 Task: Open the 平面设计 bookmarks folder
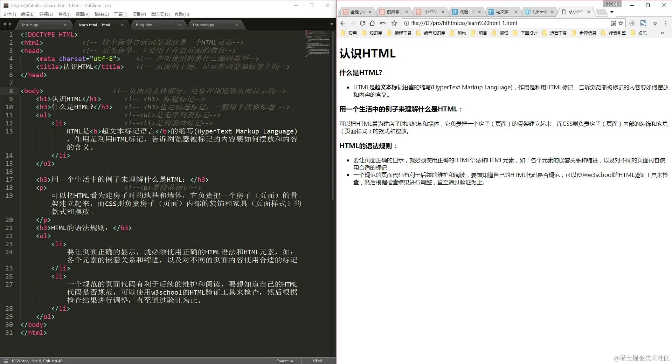(x=525, y=33)
